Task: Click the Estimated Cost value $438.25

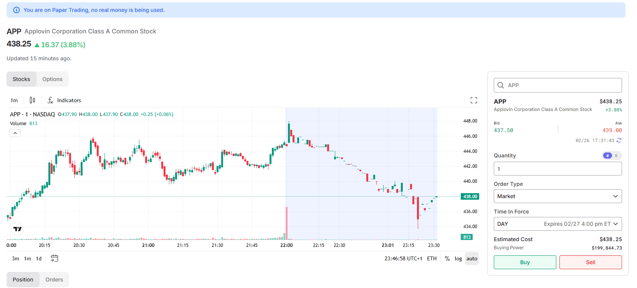Action: [611, 239]
